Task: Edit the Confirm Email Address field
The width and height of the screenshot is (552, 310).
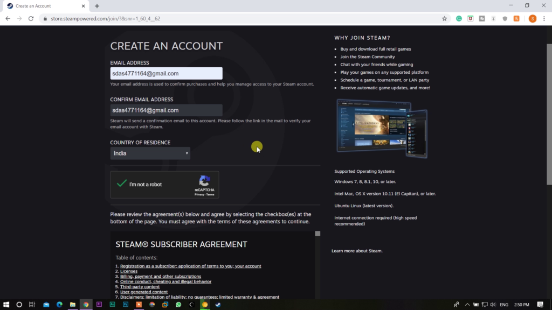Action: pyautogui.click(x=166, y=110)
